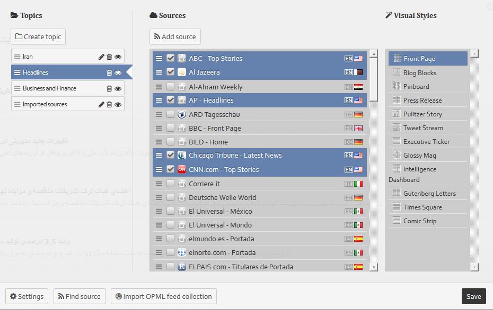Screen dimensions: 493x310
Task: Click drag handle of ABC - Top Stories
Action: click(x=159, y=58)
